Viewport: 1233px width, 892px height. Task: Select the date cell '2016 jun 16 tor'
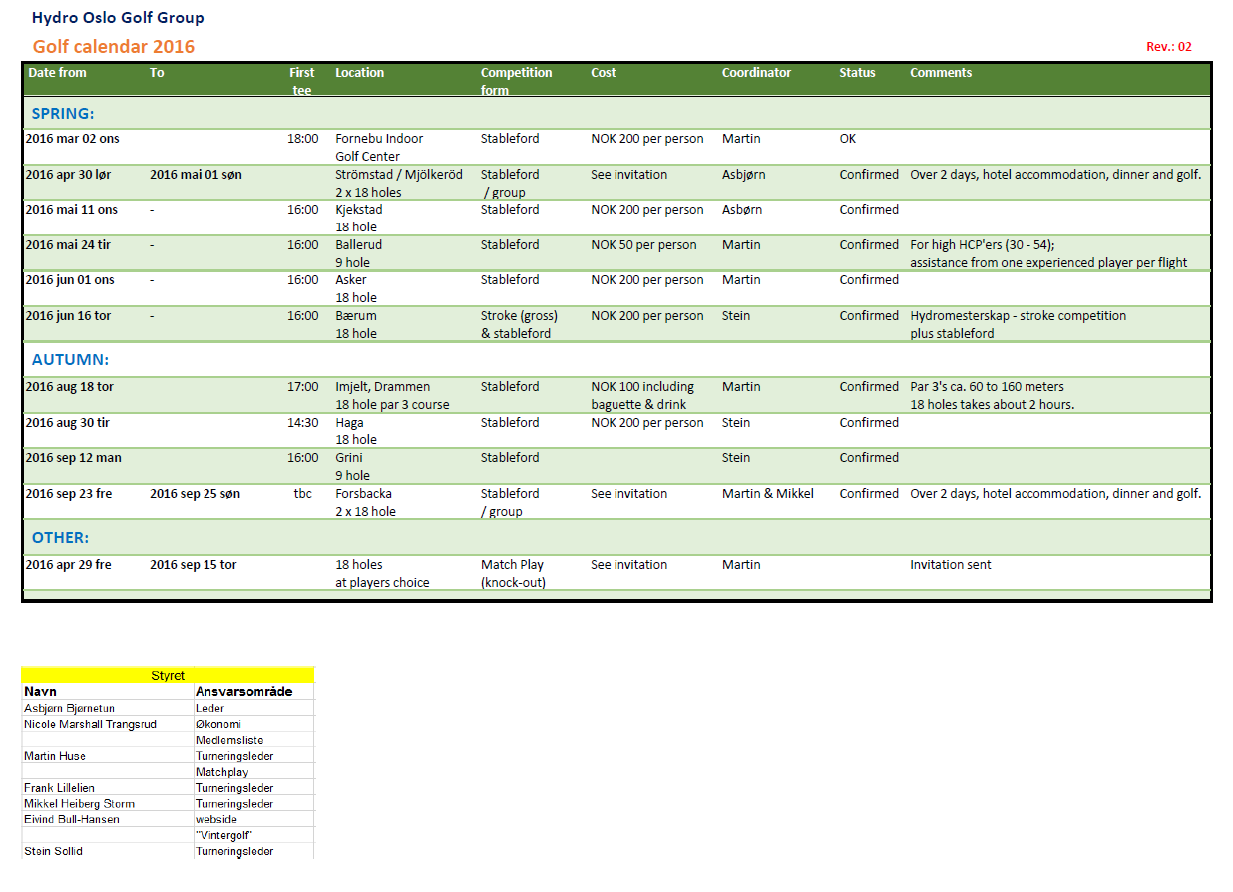[x=69, y=316]
